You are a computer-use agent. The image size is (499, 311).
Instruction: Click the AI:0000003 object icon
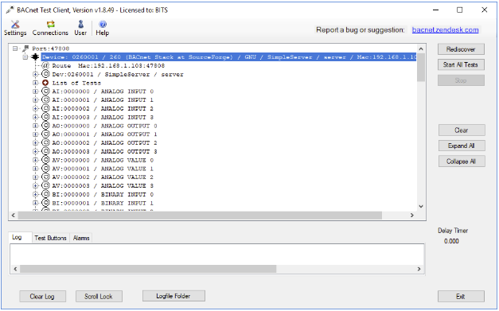tap(45, 117)
